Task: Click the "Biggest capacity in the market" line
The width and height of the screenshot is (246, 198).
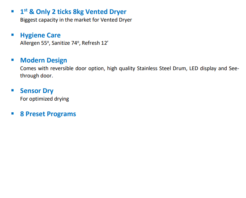Action: [x=76, y=20]
